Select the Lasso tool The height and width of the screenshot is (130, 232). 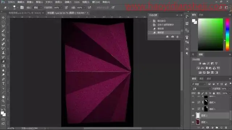click(3, 26)
